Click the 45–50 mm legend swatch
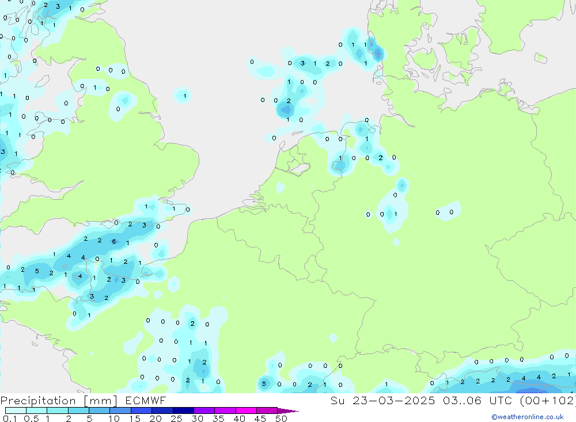Image resolution: width=576 pixels, height=422 pixels. 267,410
